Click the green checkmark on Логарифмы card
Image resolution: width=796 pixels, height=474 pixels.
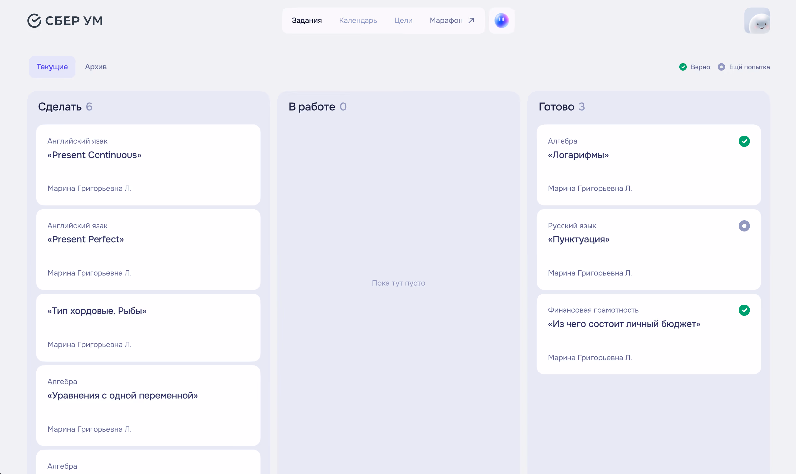[x=744, y=141]
